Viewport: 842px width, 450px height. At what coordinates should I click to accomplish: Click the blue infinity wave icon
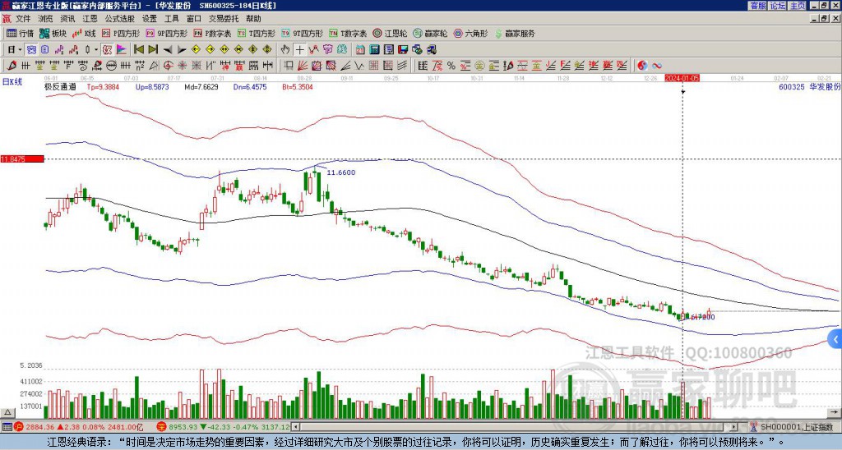tap(657, 66)
